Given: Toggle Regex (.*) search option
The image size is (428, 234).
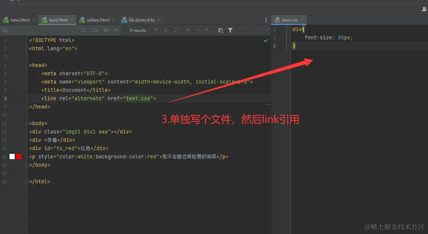Looking at the screenshot, I should pos(116,30).
